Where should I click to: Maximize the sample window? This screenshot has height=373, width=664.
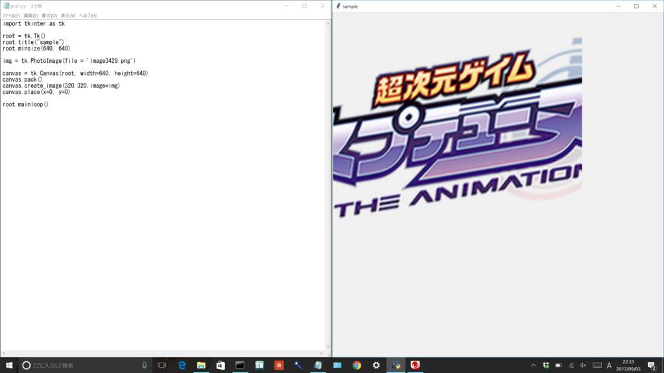tap(637, 6)
